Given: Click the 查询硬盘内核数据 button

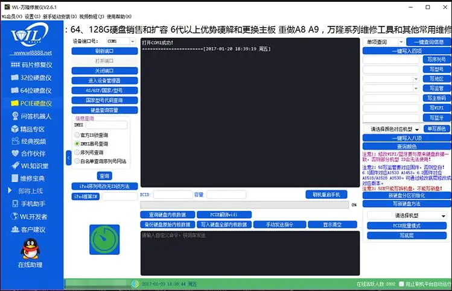Looking at the screenshot, I should click(168, 214).
